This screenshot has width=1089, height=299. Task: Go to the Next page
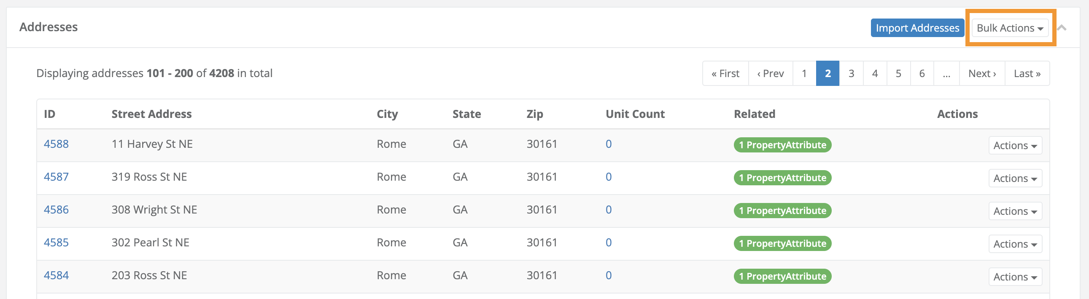[x=981, y=73]
